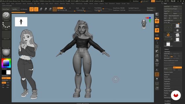Select the SimpleBrush tool icon
The height and width of the screenshot is (104, 185).
coord(168,35)
